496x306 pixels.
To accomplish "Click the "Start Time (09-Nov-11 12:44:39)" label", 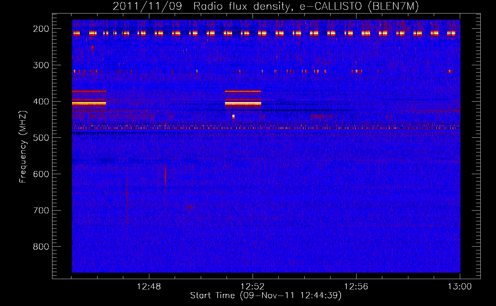I will pyautogui.click(x=266, y=296).
